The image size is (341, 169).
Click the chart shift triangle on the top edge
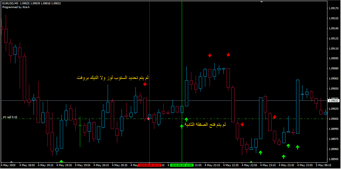(262, 1)
